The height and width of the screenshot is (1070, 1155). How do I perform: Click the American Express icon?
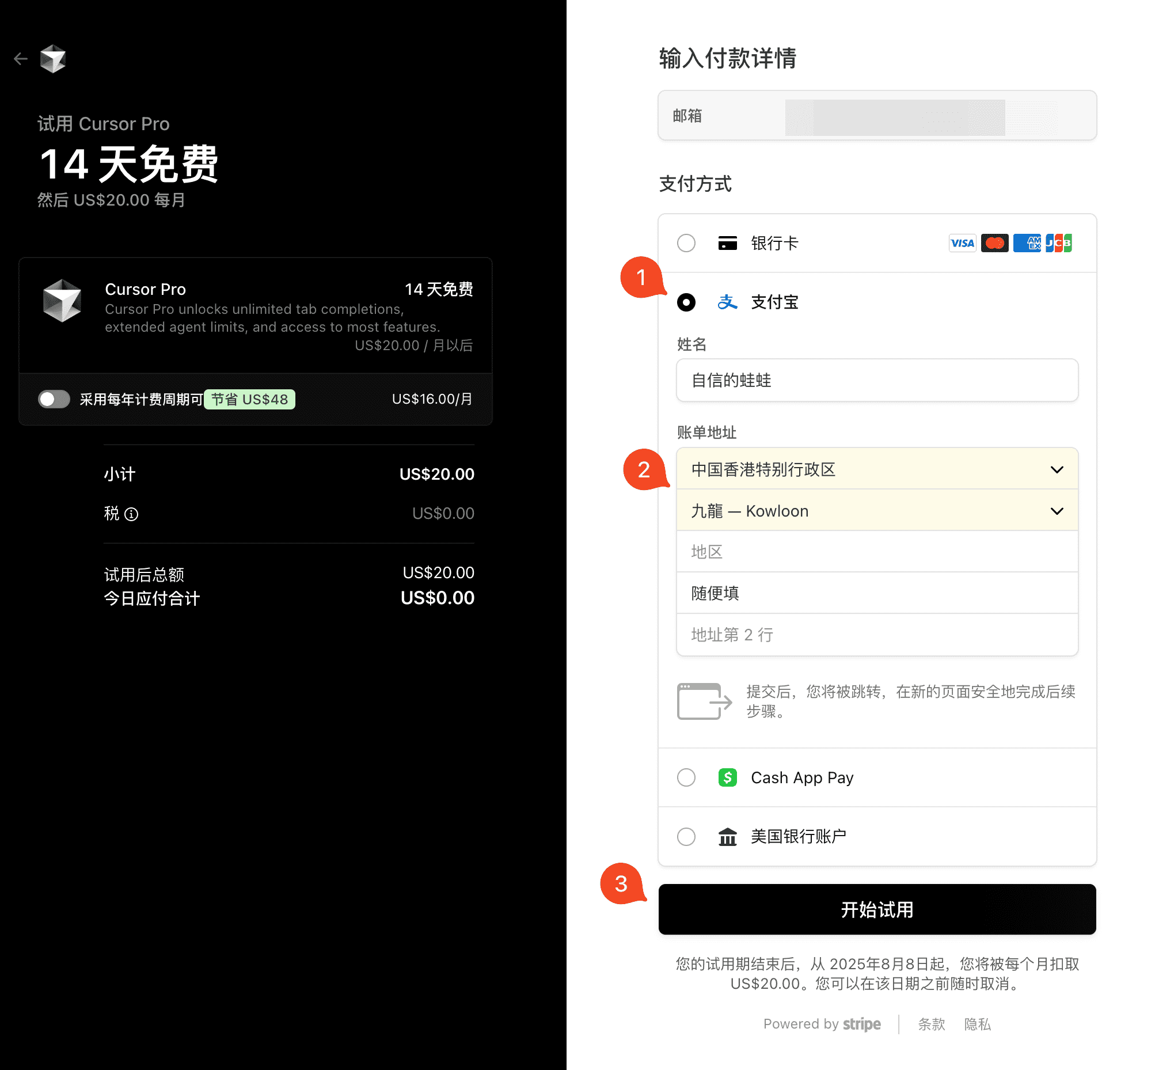point(1026,243)
